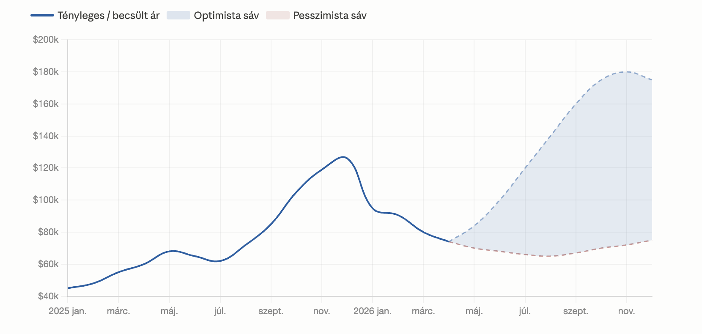Click the pink Pesszimista legend swatch
This screenshot has width=702, height=334.
[x=277, y=16]
